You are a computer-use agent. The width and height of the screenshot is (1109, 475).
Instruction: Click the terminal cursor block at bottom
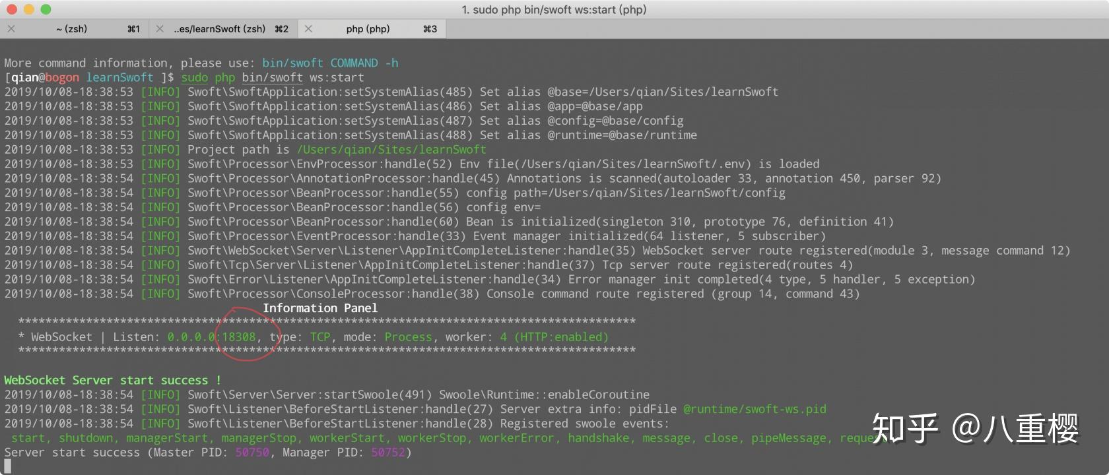(x=8, y=466)
